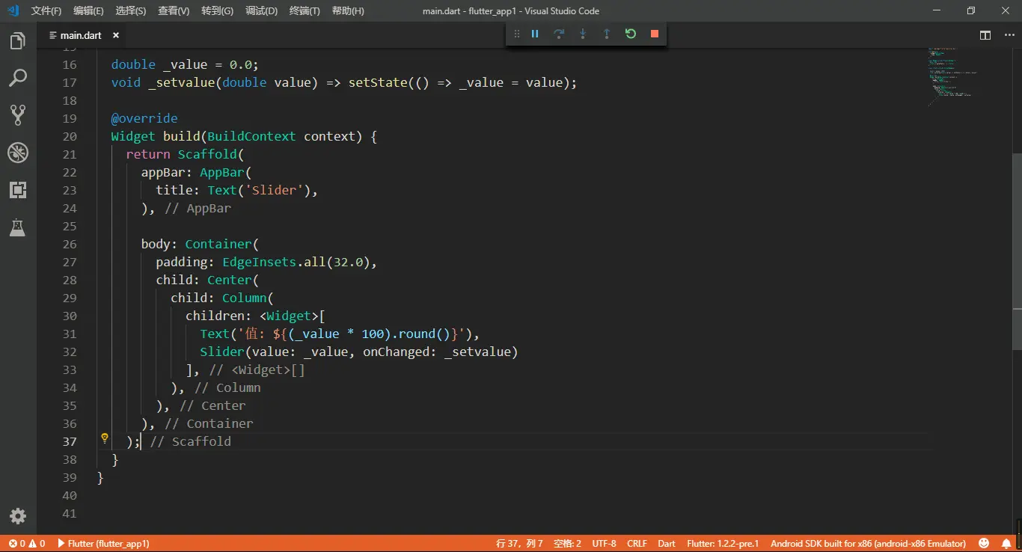The width and height of the screenshot is (1022, 552).
Task: Click the setState call on line 17
Action: coord(378,82)
